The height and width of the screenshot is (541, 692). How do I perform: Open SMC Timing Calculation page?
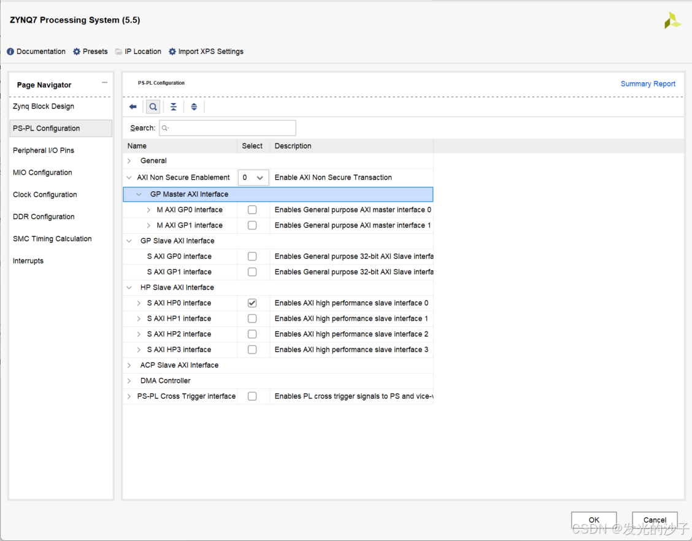[61, 239]
